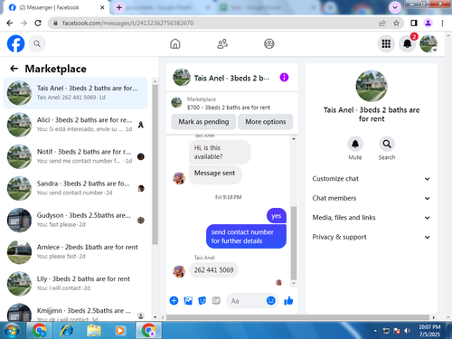Click More options button
The image size is (452, 339).
(x=265, y=122)
